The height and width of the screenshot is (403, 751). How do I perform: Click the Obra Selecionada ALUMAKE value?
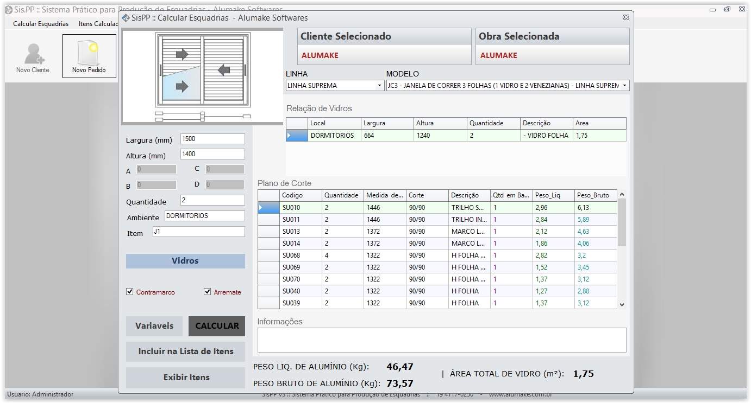(x=499, y=55)
